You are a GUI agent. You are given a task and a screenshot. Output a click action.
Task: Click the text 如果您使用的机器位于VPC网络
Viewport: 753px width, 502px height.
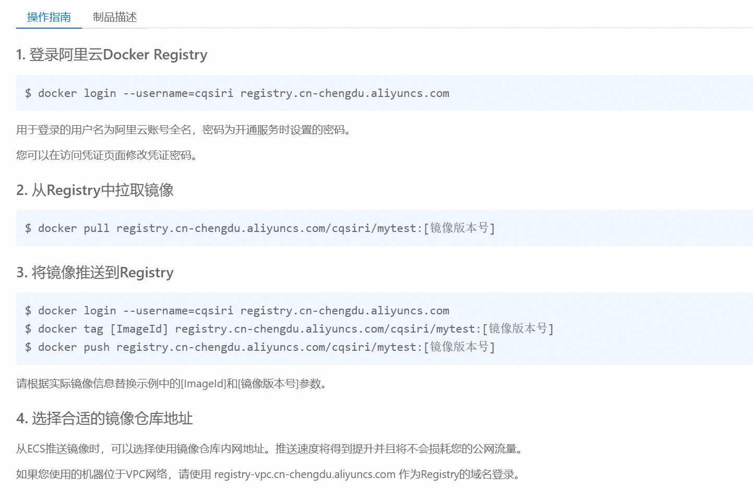pos(92,474)
